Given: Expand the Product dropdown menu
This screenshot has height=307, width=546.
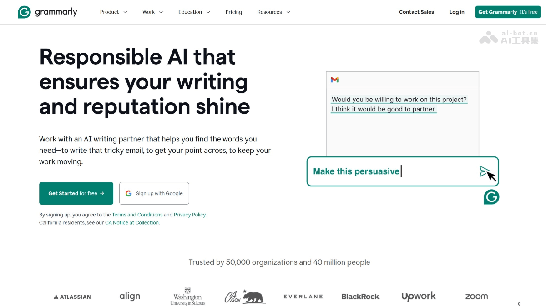Looking at the screenshot, I should click(x=113, y=12).
